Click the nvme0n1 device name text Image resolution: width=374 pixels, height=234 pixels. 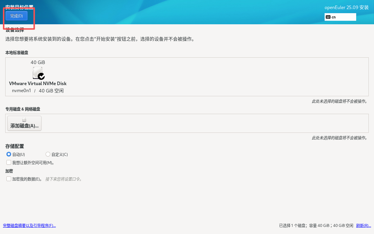[x=21, y=91]
